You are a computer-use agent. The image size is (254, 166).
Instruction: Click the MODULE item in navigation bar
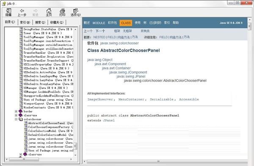pos(99,23)
